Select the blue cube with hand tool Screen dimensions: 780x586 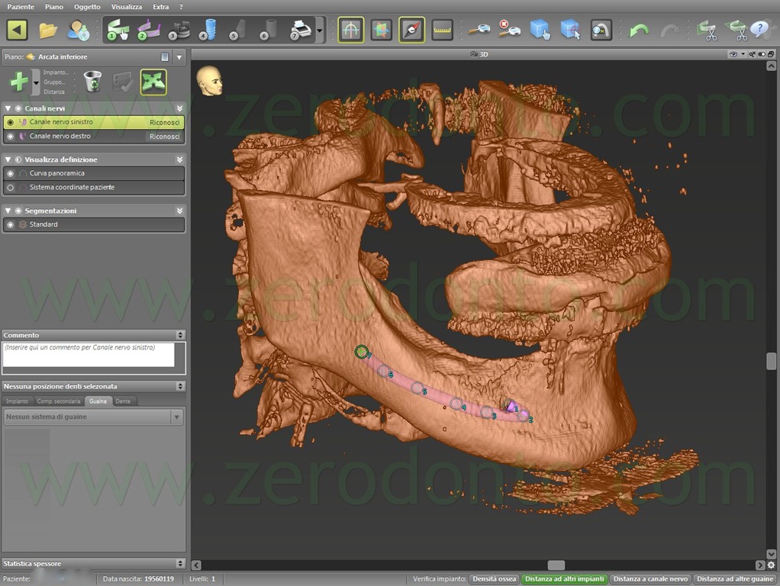pos(540,30)
